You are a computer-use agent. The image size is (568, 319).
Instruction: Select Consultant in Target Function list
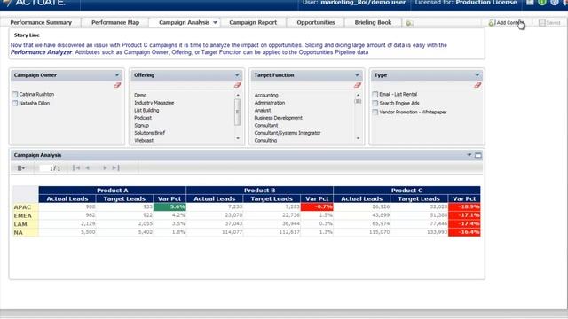[266, 126]
